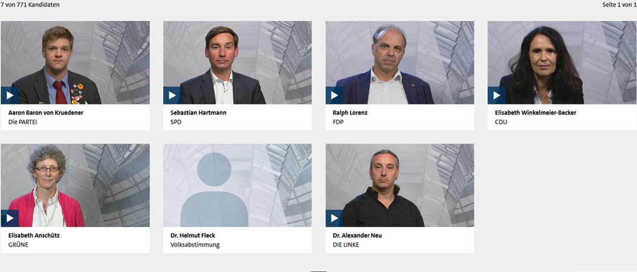Open Aaron Baron von Kruedener name link
The image size is (637, 272).
pos(46,113)
